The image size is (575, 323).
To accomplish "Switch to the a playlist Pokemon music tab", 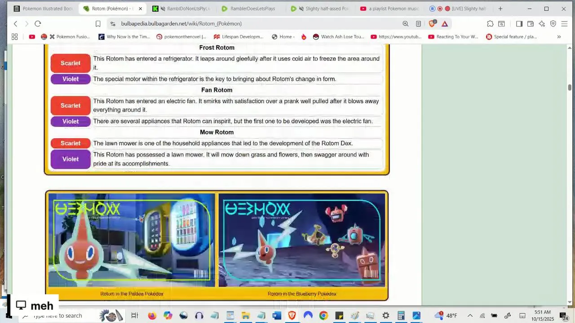I will tap(390, 9).
